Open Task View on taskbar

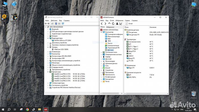[15, 110]
